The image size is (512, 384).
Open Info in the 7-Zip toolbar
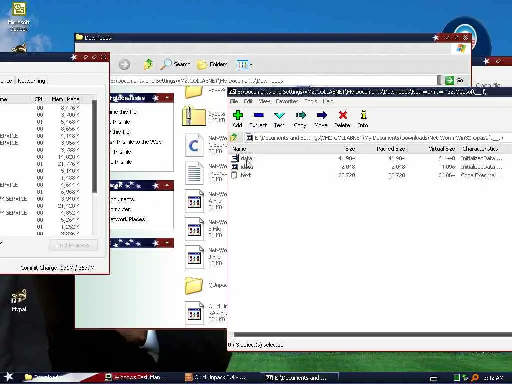[x=363, y=119]
